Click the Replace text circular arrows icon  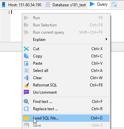(26, 109)
